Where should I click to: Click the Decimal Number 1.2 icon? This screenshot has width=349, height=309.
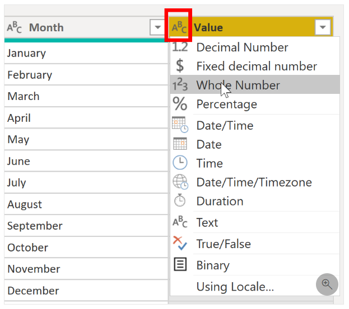pyautogui.click(x=180, y=47)
